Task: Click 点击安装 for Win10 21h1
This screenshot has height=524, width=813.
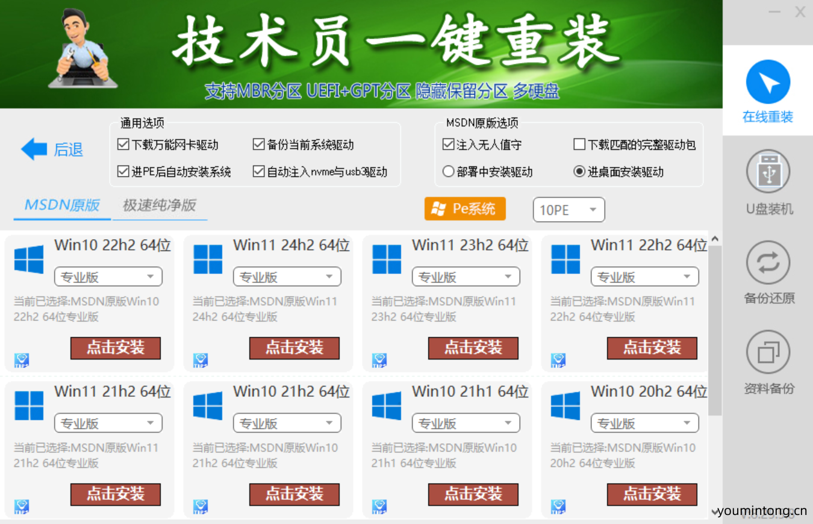Action: pyautogui.click(x=473, y=494)
